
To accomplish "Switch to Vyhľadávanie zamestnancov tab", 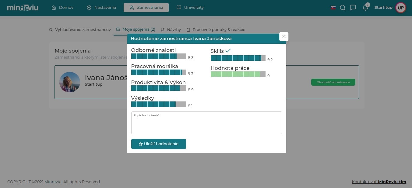I will (x=80, y=30).
